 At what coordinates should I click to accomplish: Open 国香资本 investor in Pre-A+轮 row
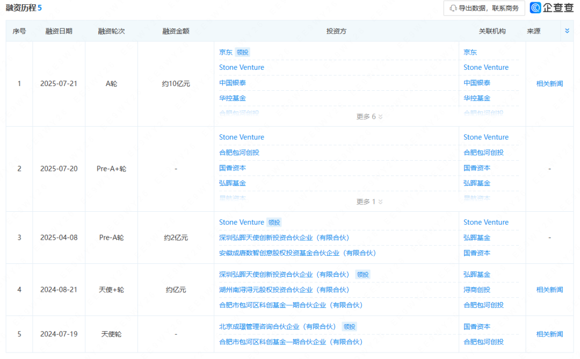(233, 168)
